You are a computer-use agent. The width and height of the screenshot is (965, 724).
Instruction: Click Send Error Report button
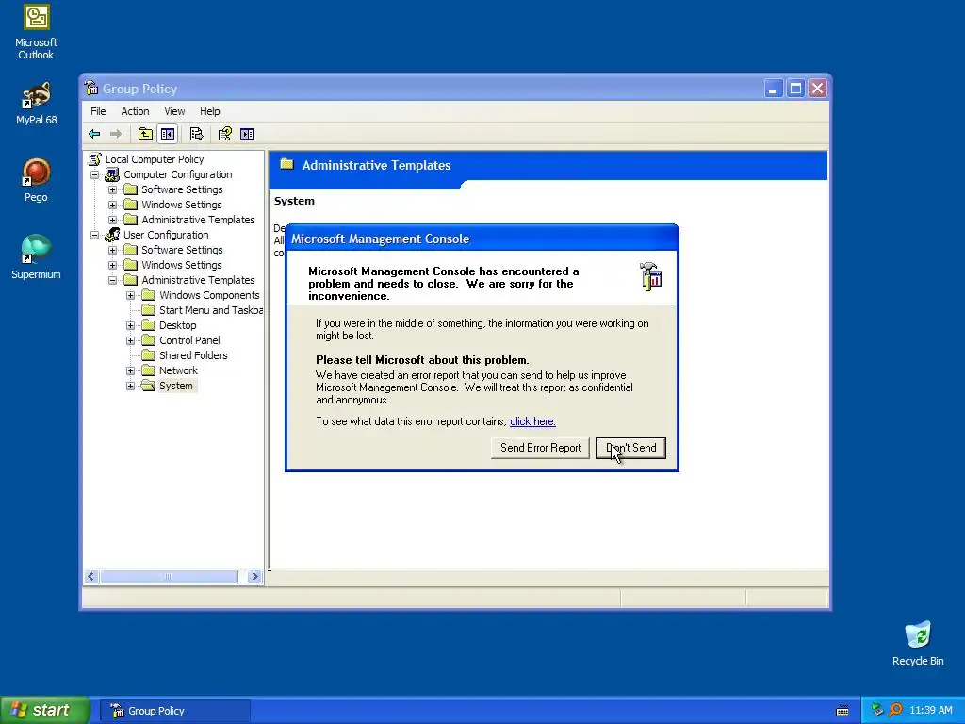pos(540,448)
